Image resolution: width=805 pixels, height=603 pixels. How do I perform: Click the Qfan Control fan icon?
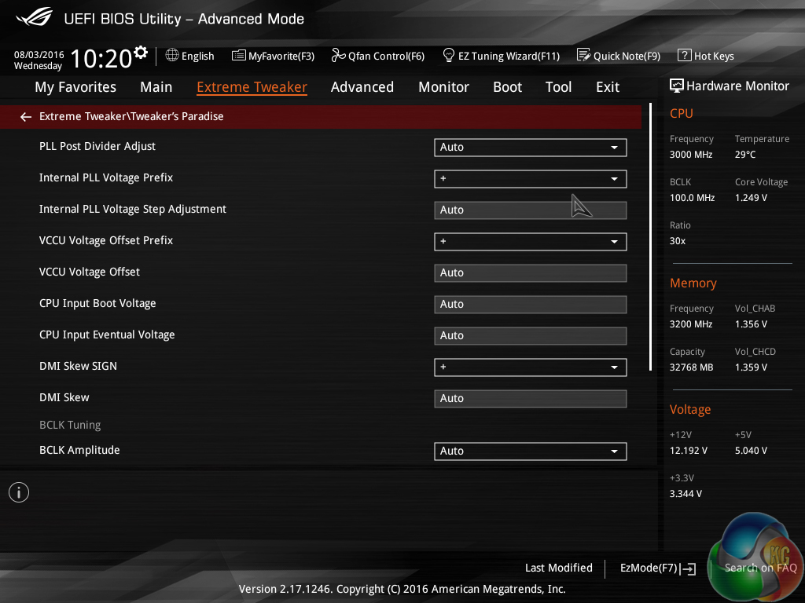[338, 55]
